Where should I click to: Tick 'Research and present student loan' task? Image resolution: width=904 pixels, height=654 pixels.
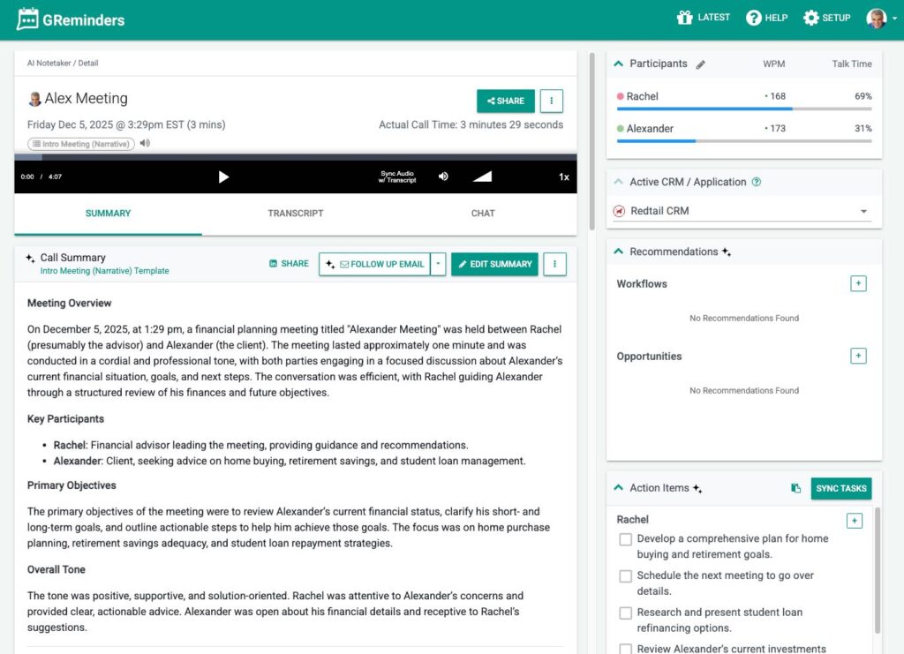coord(625,613)
